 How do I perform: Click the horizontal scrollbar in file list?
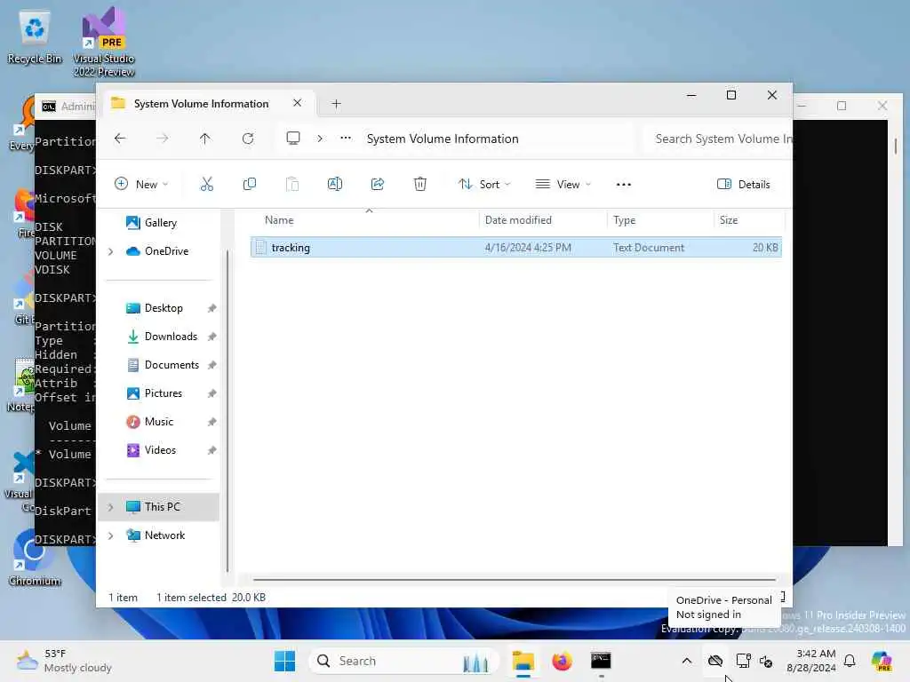click(x=515, y=579)
